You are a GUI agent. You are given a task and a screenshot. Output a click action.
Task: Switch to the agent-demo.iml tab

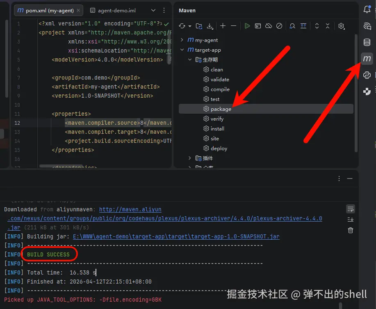pyautogui.click(x=116, y=10)
